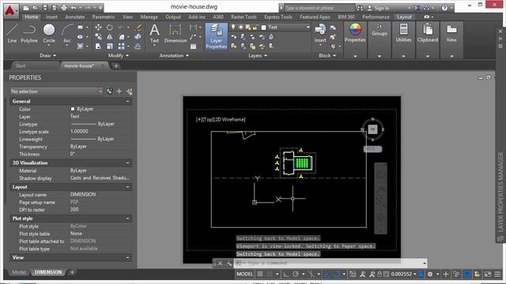Activate the Mirror tool in Modify panel
This screenshot has height=284, width=506.
click(110, 37)
